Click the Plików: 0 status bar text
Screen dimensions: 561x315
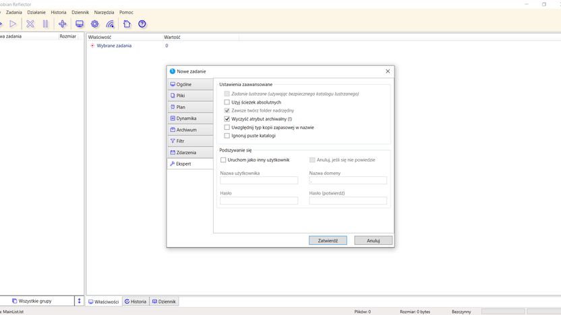click(x=363, y=312)
